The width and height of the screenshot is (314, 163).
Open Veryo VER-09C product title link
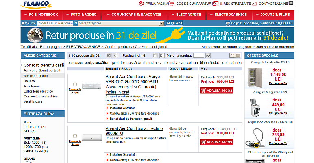[133, 84]
